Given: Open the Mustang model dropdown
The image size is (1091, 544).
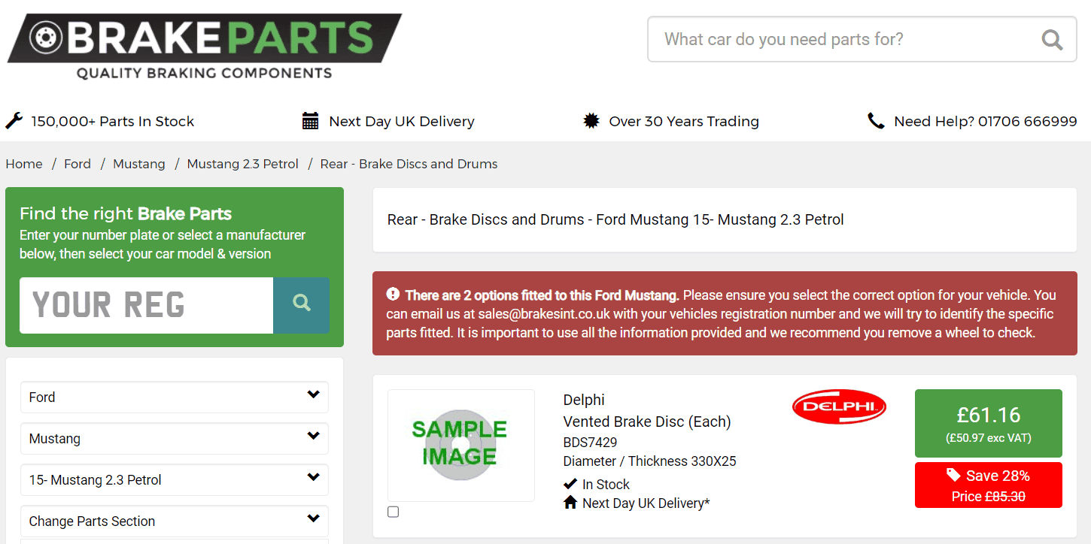Looking at the screenshot, I should (175, 438).
